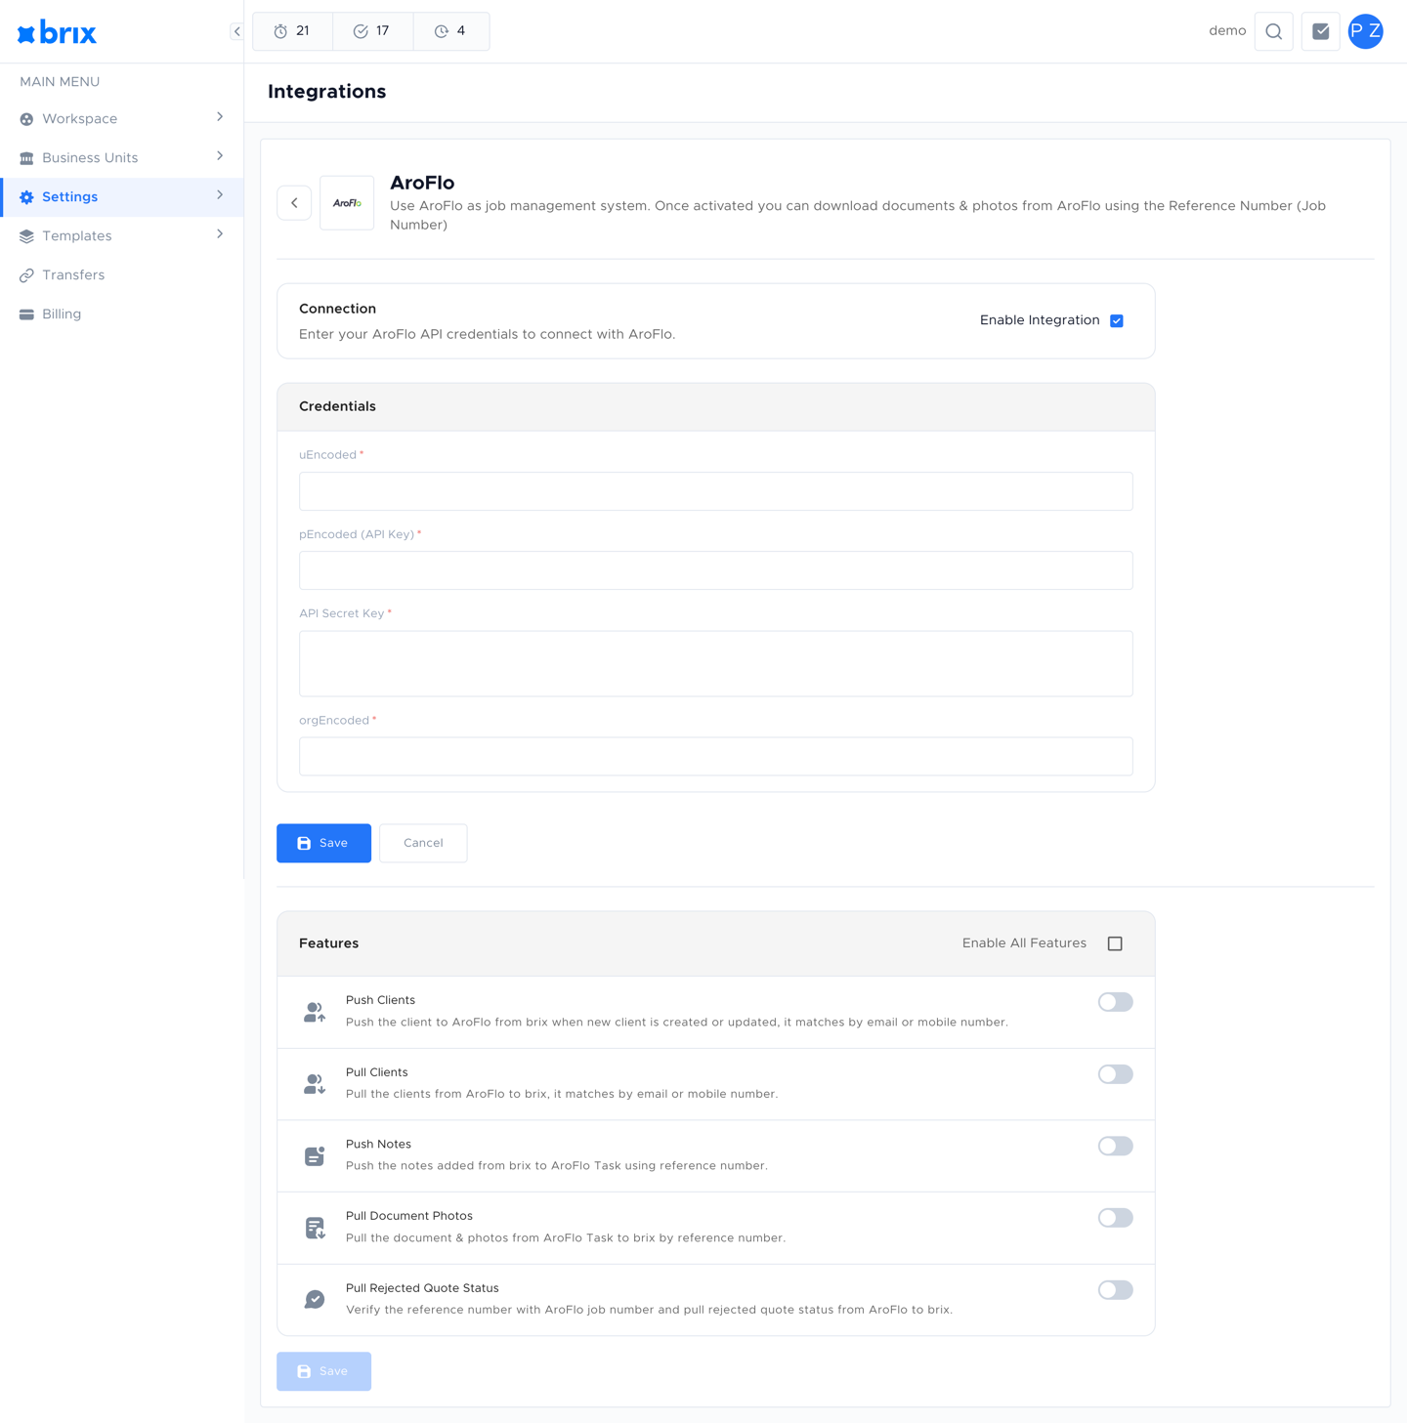This screenshot has height=1423, width=1407.
Task: Open the timer counter showing 21
Action: [293, 31]
